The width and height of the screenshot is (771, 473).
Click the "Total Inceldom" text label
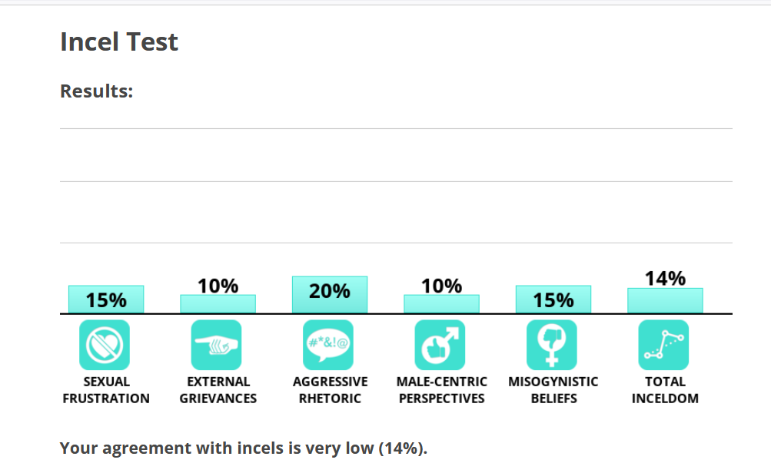pyautogui.click(x=665, y=390)
